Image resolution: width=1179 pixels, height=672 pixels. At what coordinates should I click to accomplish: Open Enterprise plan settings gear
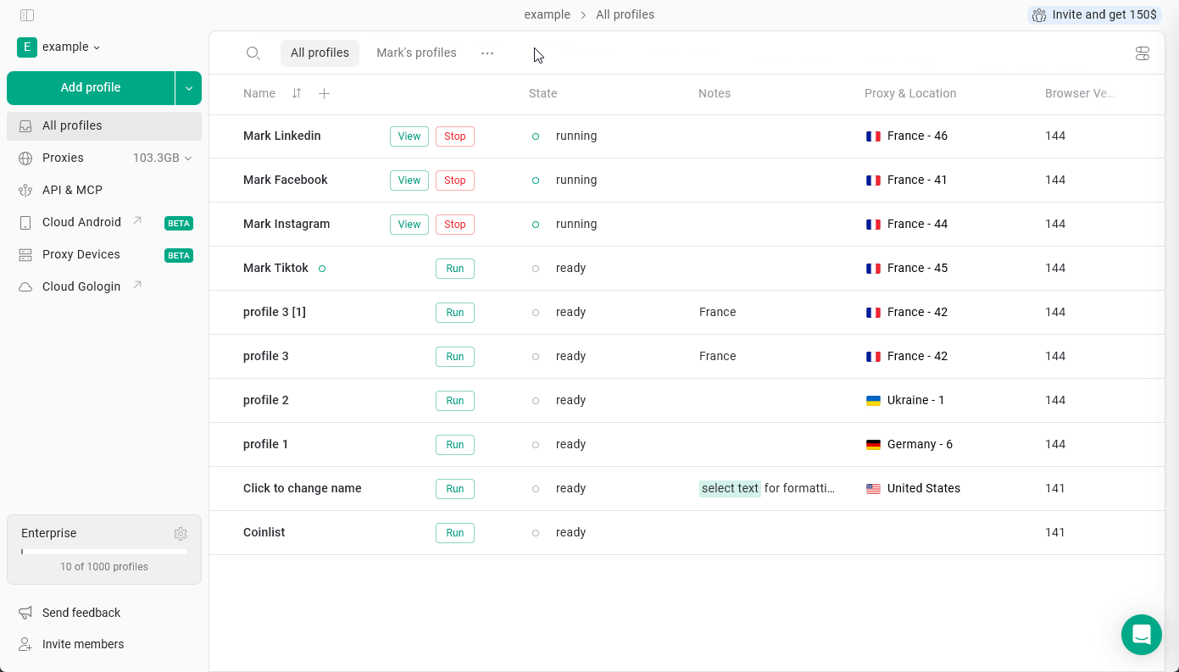point(181,533)
